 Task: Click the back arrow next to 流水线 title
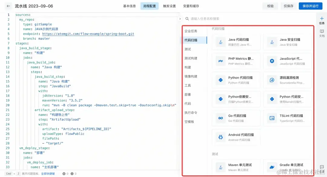[8, 6]
